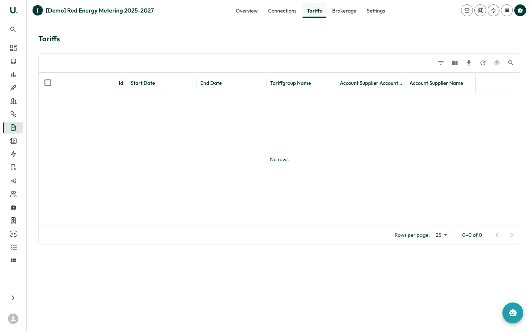Image resolution: width=532 pixels, height=332 pixels.
Task: Select the highlighted document icon in sidebar
Action: pyautogui.click(x=13, y=128)
